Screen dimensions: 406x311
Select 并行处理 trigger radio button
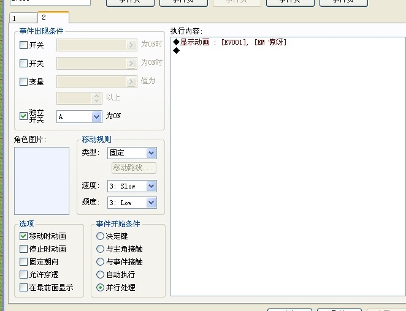100,287
